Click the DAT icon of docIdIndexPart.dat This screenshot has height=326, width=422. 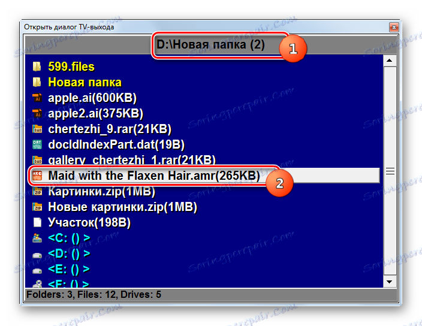point(37,144)
